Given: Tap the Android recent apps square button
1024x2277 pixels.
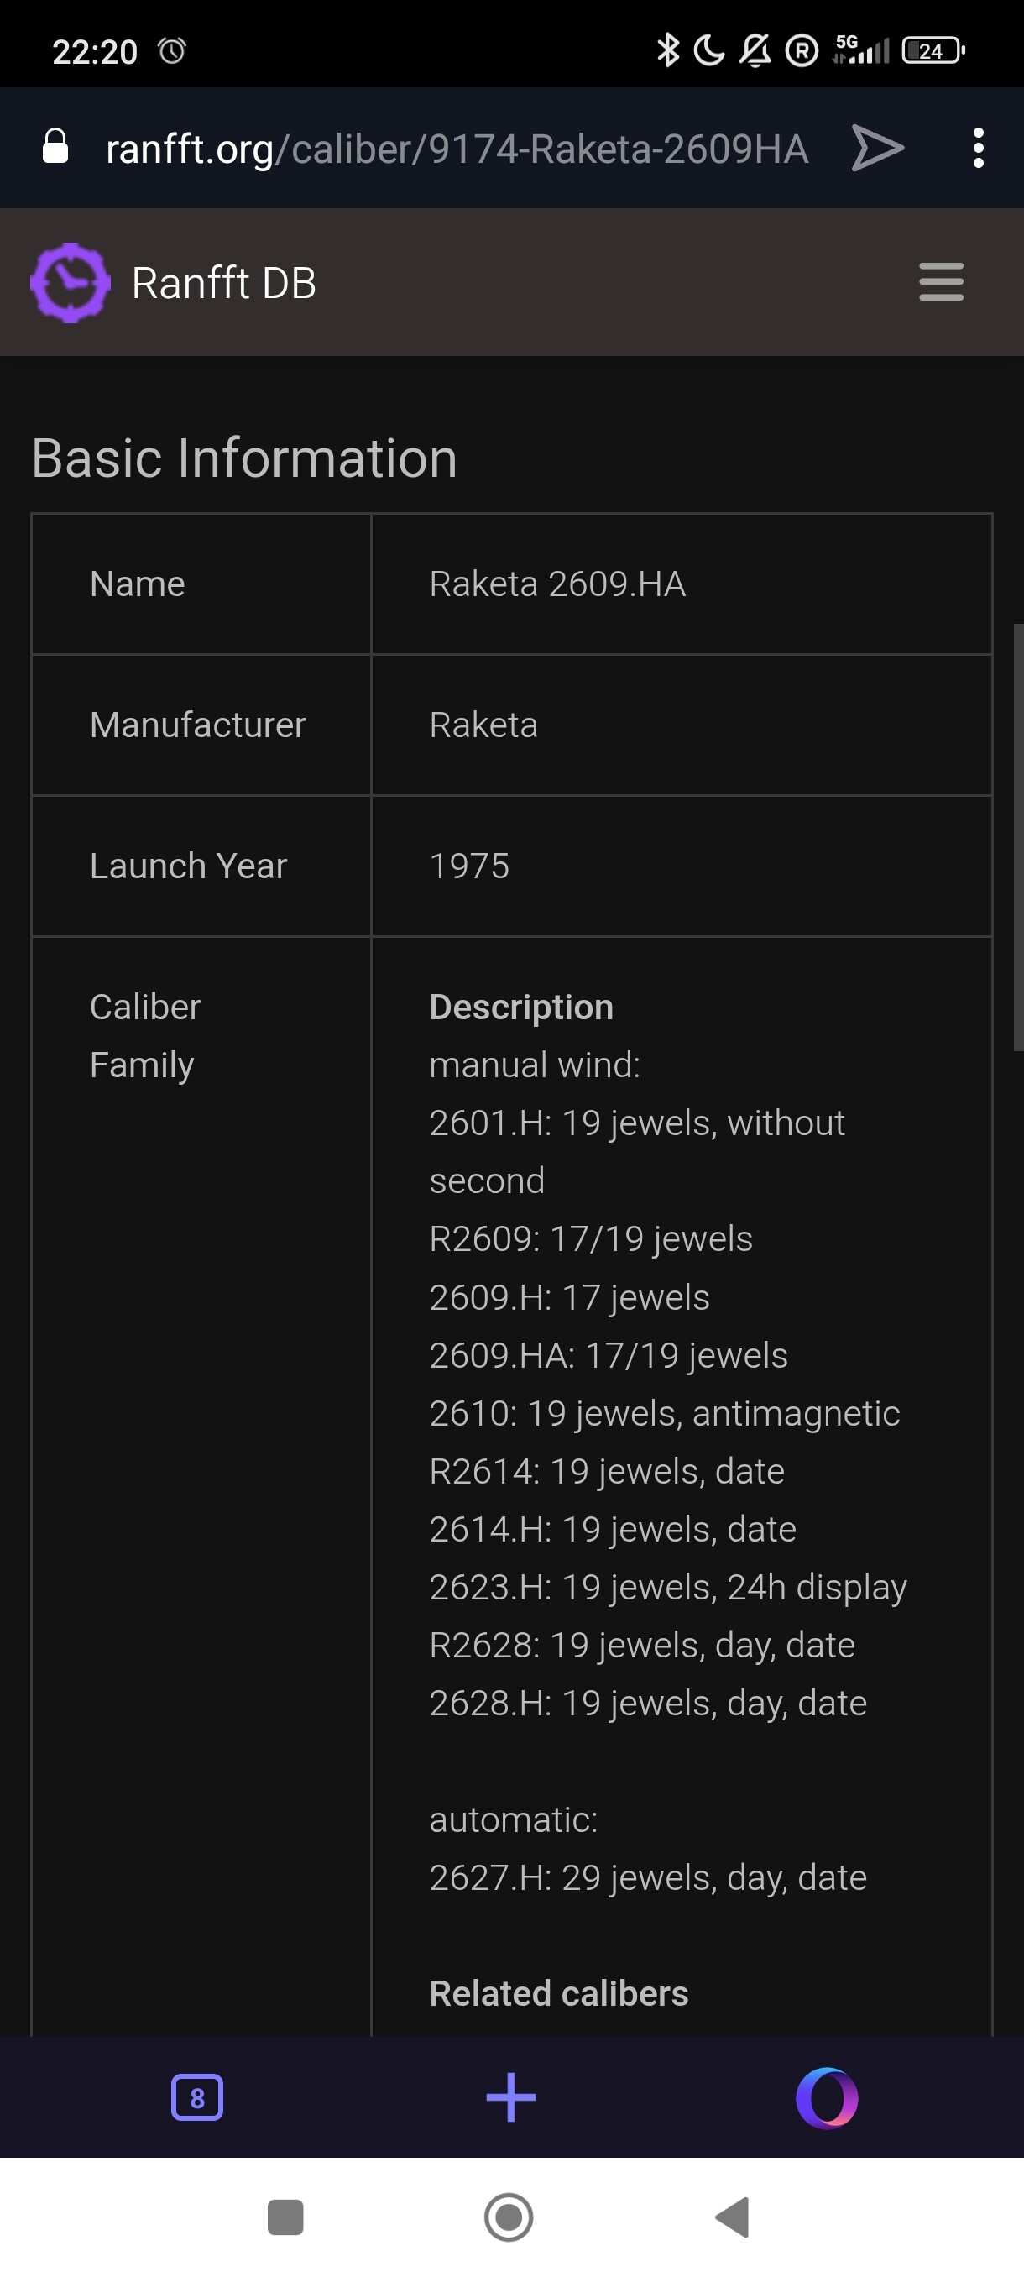Looking at the screenshot, I should [x=285, y=2217].
